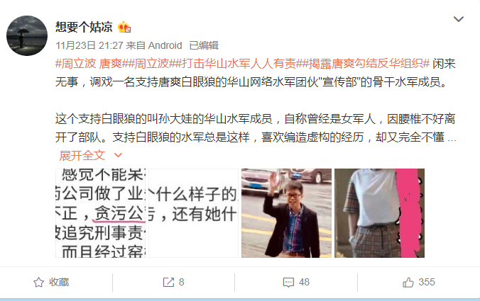The width and height of the screenshot is (480, 301).
Task: Open the photo of man waving
Action: [286, 213]
